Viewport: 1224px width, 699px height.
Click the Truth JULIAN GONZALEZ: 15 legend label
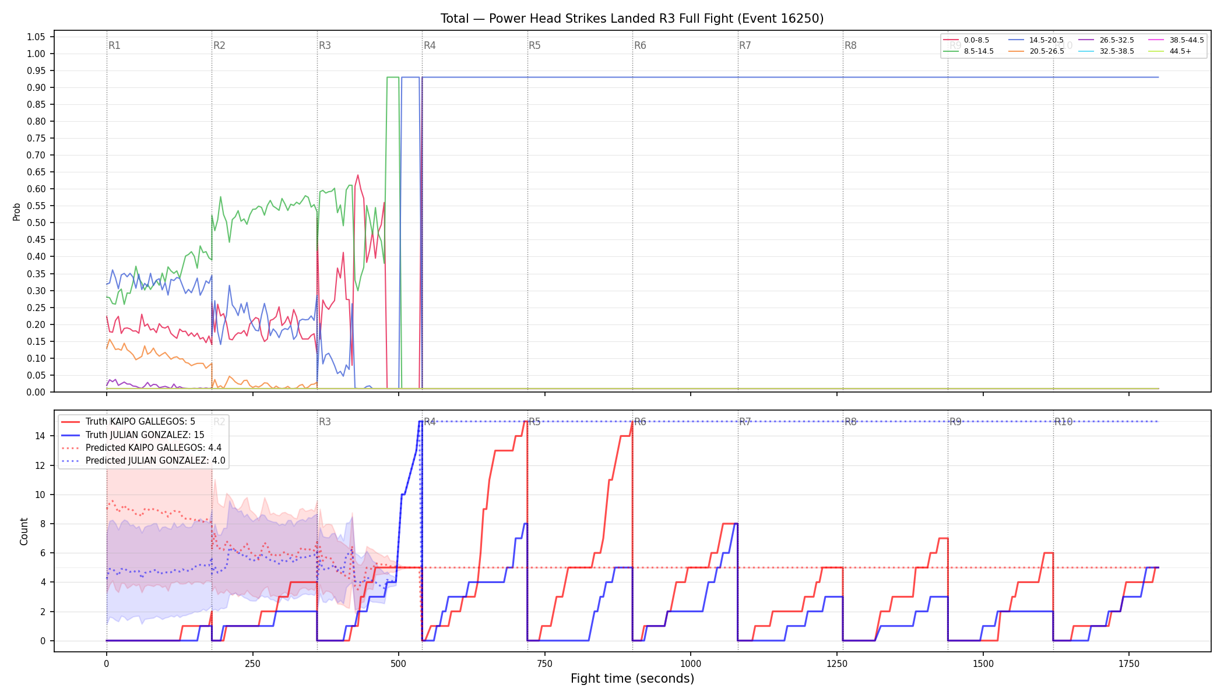pyautogui.click(x=145, y=435)
